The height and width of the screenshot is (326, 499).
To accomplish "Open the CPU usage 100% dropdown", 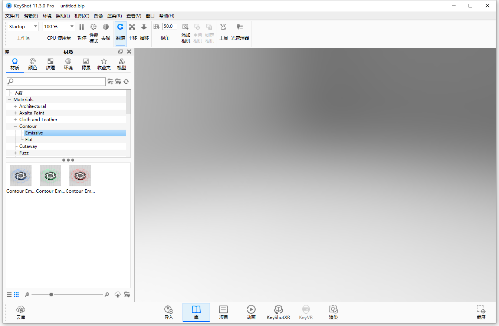I will 59,26.
